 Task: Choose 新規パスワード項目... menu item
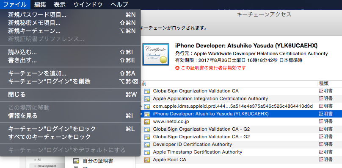click(x=70, y=15)
